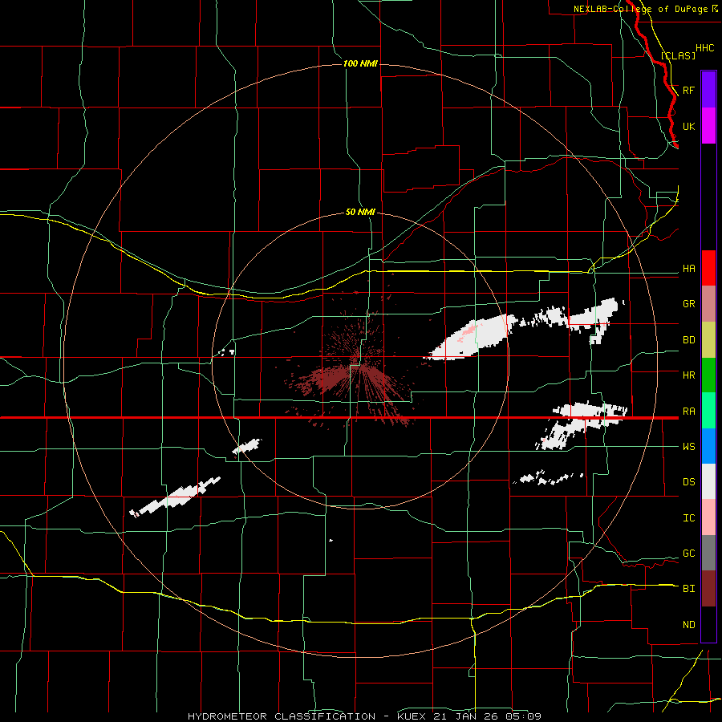Click the "HA" legend label
The width and height of the screenshot is (722, 722).
[x=688, y=269]
